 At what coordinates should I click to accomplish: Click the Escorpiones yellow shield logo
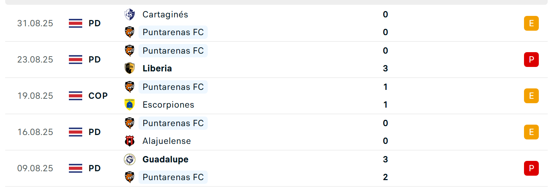click(130, 105)
